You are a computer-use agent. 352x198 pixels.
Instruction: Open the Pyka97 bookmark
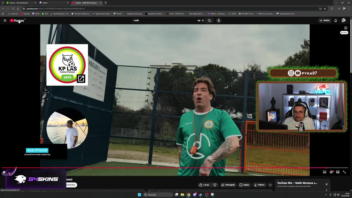[117, 13]
